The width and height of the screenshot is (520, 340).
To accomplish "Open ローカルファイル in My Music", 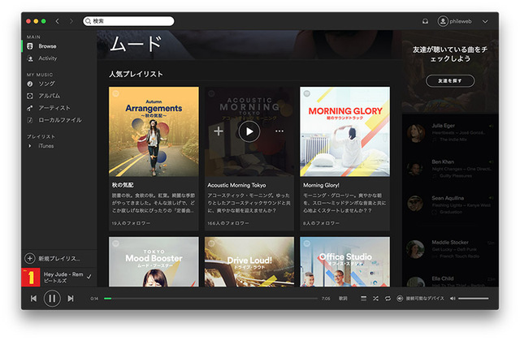I will [x=60, y=120].
